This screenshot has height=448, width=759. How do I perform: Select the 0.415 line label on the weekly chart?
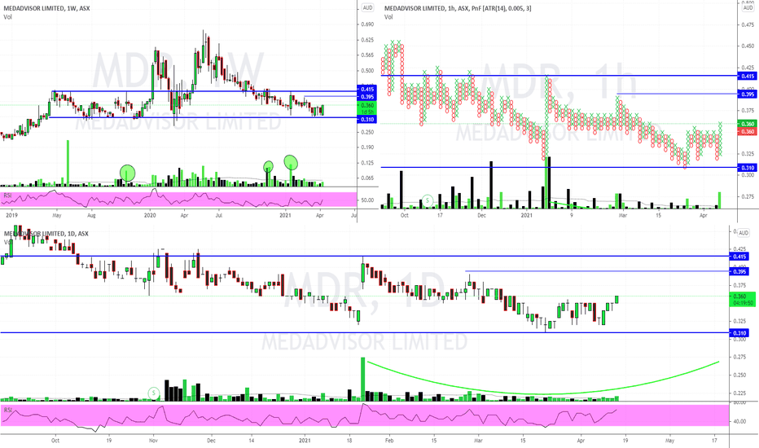pyautogui.click(x=367, y=89)
